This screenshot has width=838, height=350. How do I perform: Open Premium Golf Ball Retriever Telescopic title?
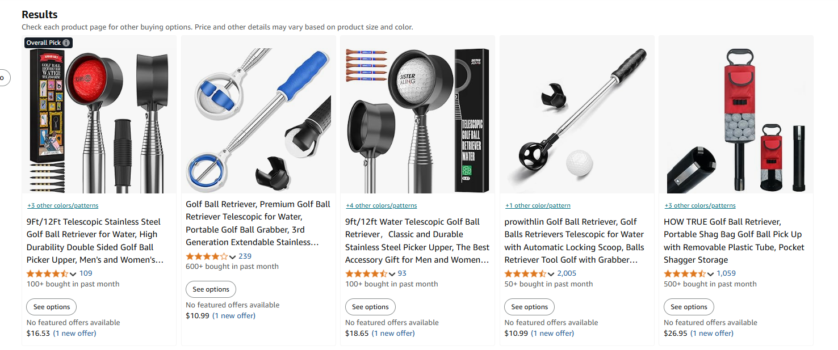tap(258, 223)
